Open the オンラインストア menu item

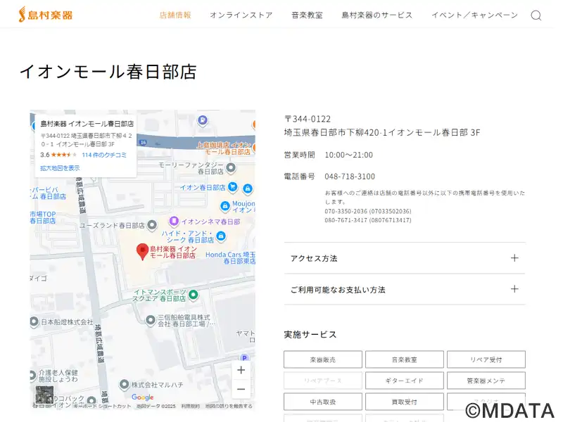click(x=241, y=15)
